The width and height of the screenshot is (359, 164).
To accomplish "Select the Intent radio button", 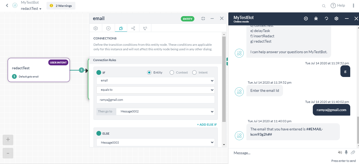I will click(194, 72).
